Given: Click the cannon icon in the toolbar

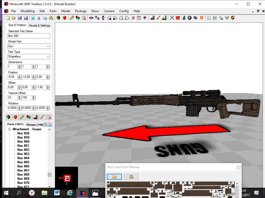Looking at the screenshot, I should pyautogui.click(x=196, y=18).
